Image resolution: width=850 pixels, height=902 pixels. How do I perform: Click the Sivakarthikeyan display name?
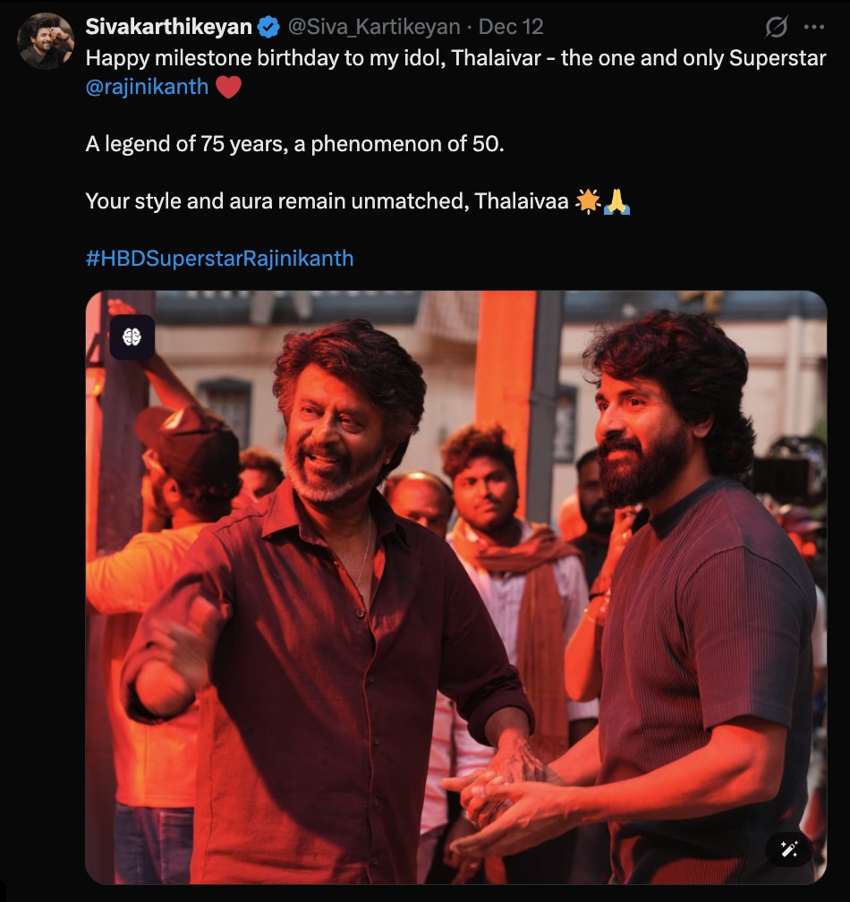[x=168, y=28]
